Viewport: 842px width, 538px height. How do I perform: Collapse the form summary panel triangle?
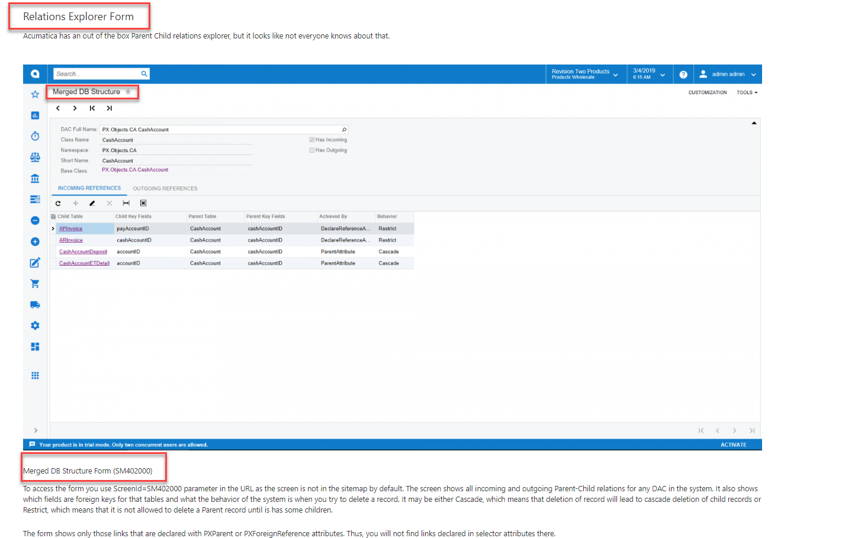pos(754,123)
